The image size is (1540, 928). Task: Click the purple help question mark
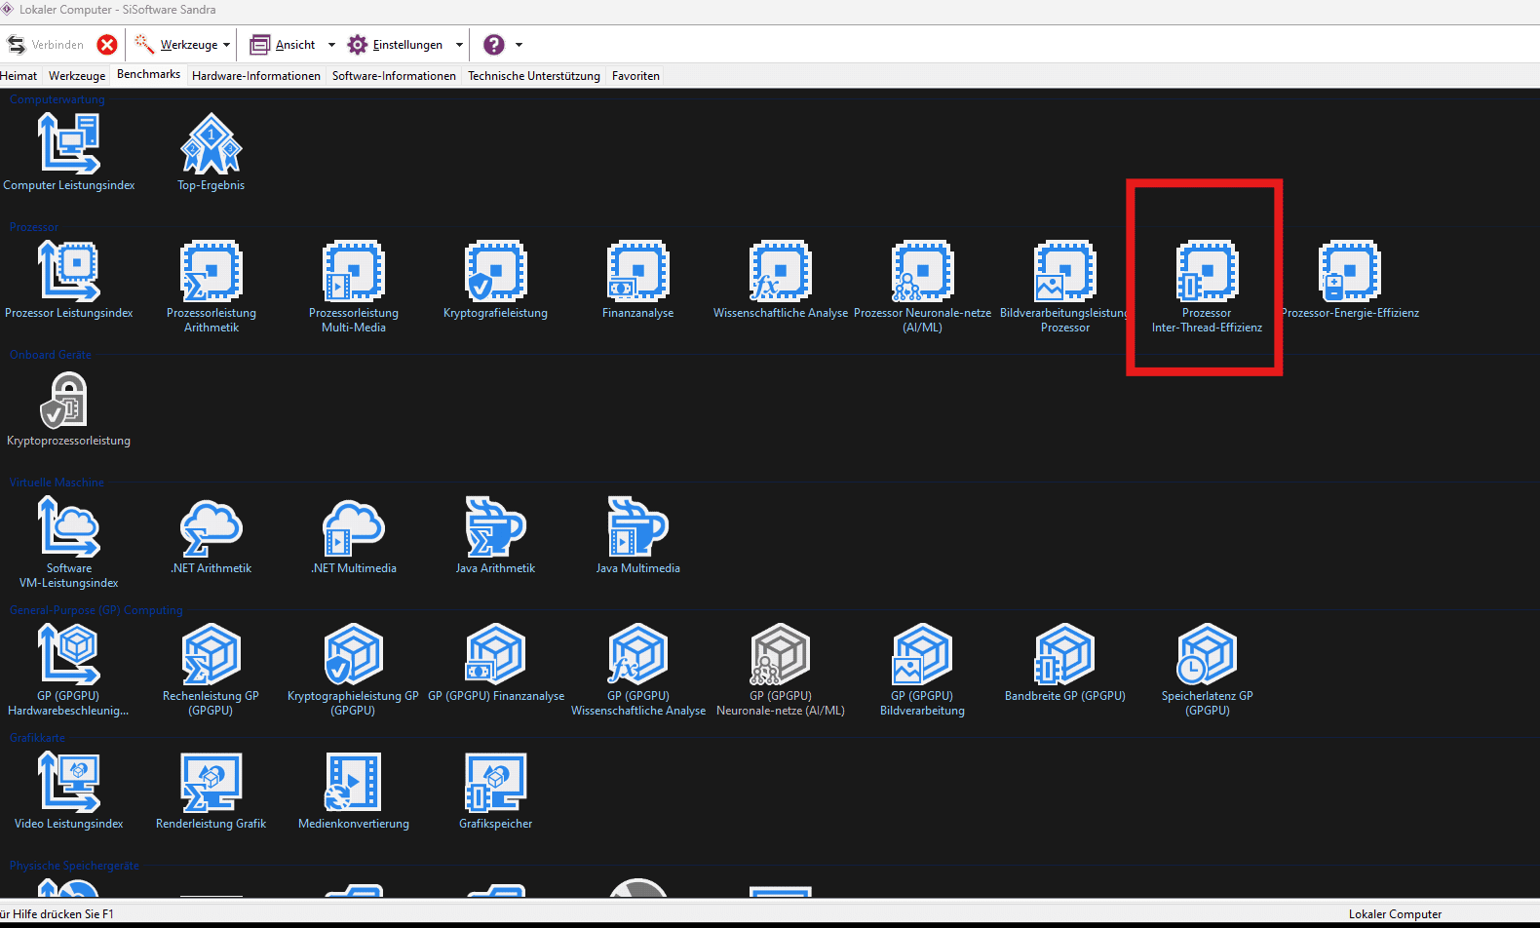[x=494, y=45]
